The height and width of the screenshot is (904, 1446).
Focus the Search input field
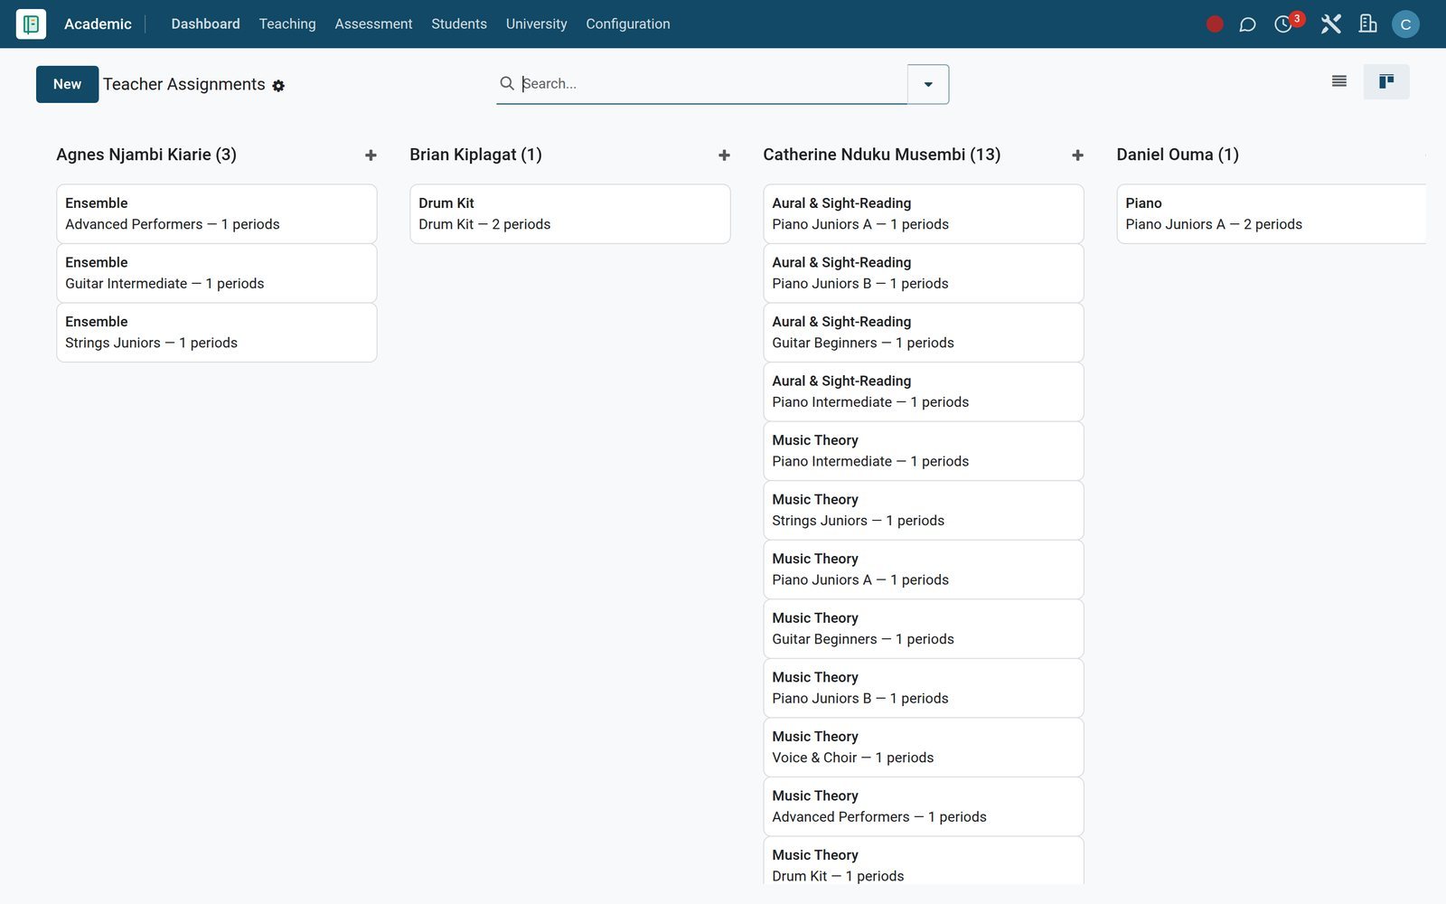pos(712,84)
